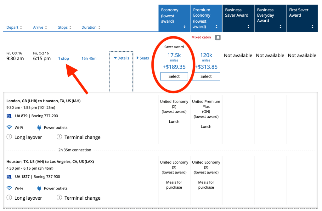Click the mixed cabin seat icon
322x211 pixels.
point(217,38)
